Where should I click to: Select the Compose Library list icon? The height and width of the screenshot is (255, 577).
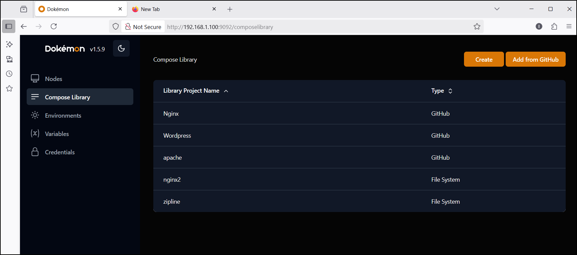[35, 97]
